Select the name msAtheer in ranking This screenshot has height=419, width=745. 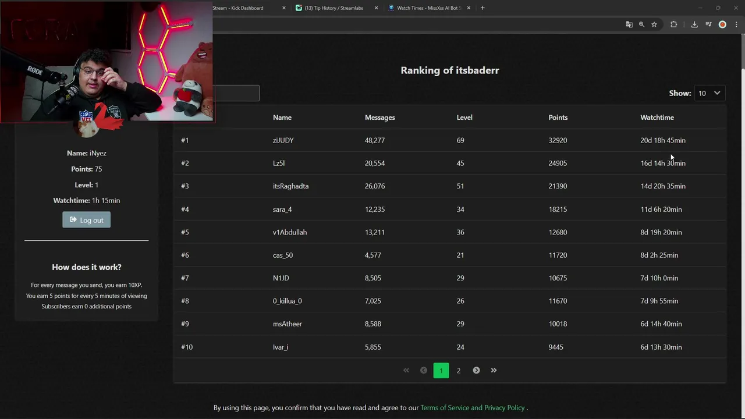click(x=288, y=324)
